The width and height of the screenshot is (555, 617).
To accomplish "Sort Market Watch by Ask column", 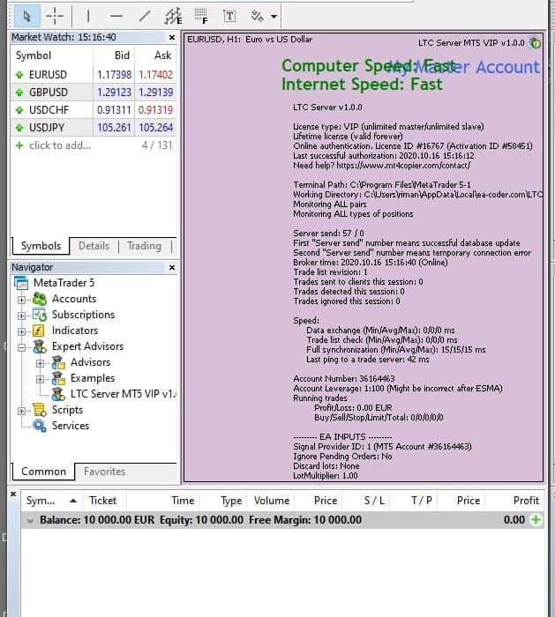I will pos(155,56).
